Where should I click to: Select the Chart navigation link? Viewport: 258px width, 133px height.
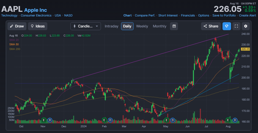pyautogui.click(x=128, y=15)
